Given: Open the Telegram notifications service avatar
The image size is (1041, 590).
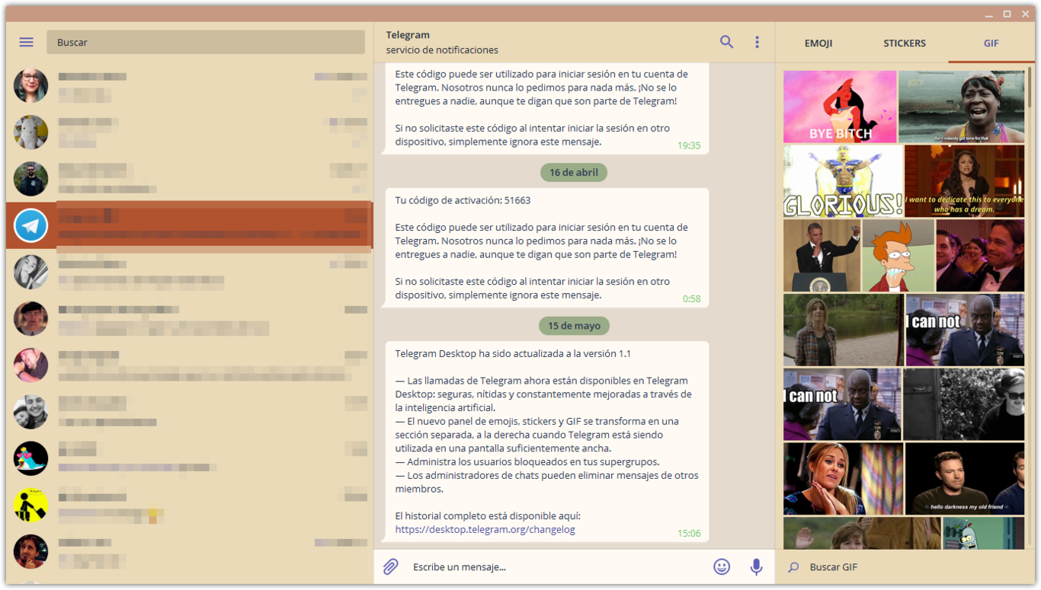Looking at the screenshot, I should (30, 225).
